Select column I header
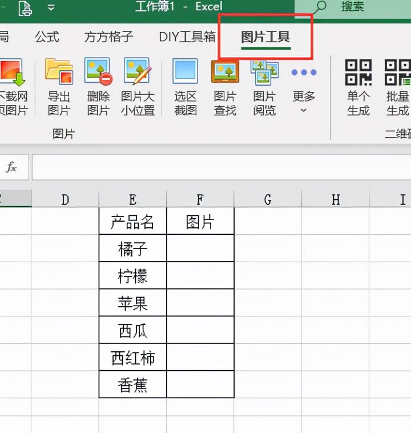This screenshot has height=433, width=411. [x=390, y=199]
